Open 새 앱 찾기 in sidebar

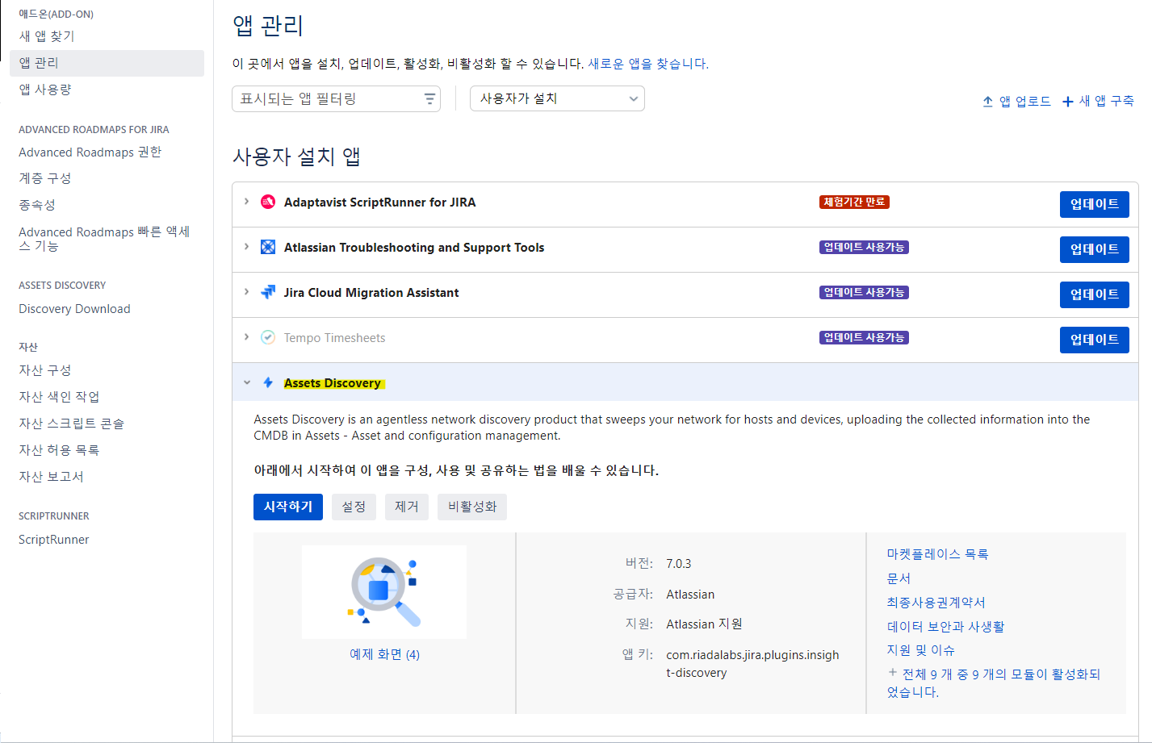click(47, 36)
